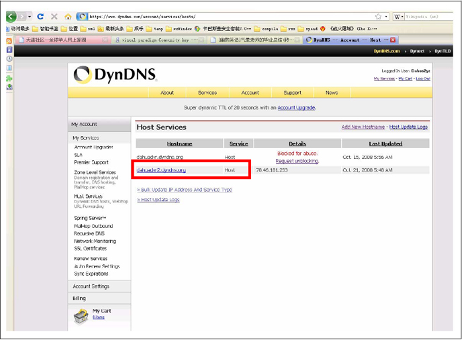Open the address bar history dropdown
Viewport: 462px width, 340px height.
coord(386,17)
